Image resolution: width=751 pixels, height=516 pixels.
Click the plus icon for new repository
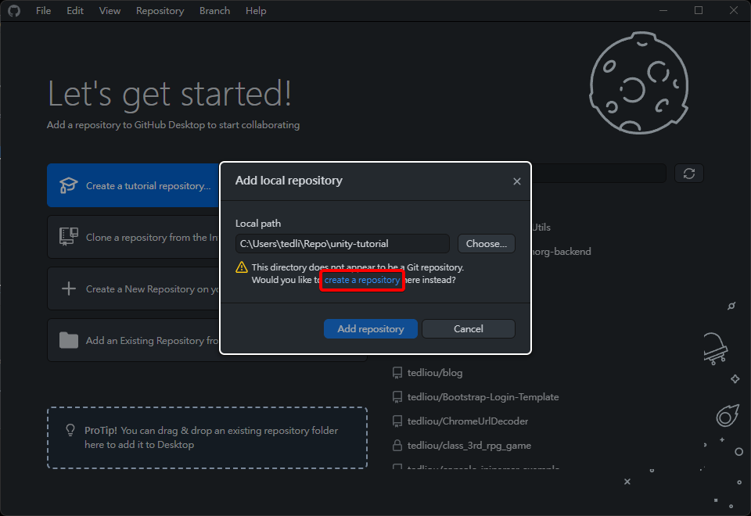69,288
